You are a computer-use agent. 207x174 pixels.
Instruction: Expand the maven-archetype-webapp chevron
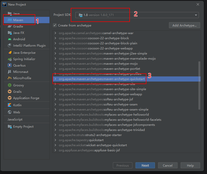pos(55,94)
